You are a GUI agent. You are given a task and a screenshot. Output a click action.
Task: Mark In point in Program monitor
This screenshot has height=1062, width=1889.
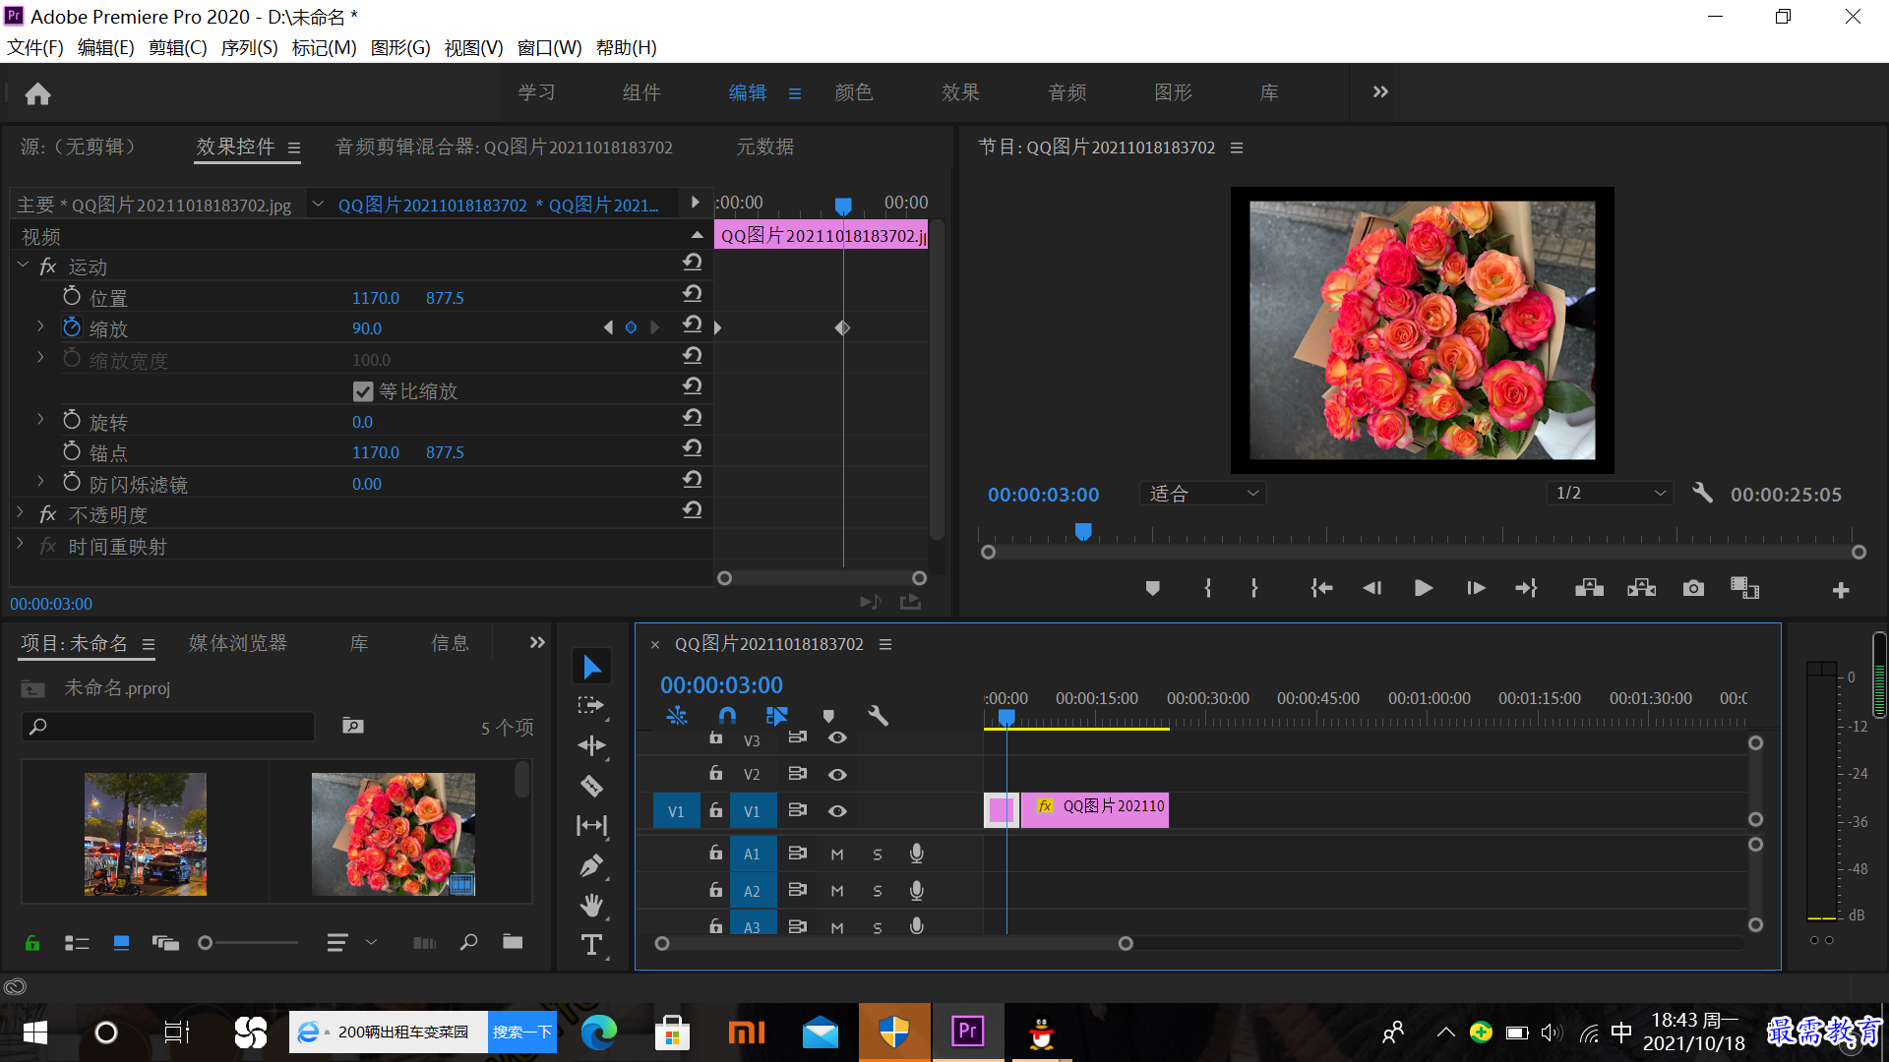[x=1207, y=588]
